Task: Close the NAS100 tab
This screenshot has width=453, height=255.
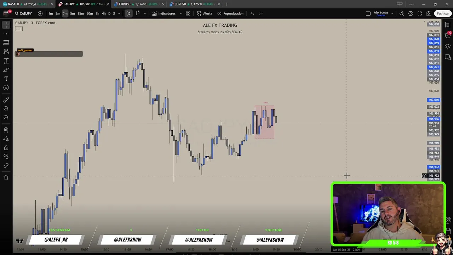Action: (52, 4)
